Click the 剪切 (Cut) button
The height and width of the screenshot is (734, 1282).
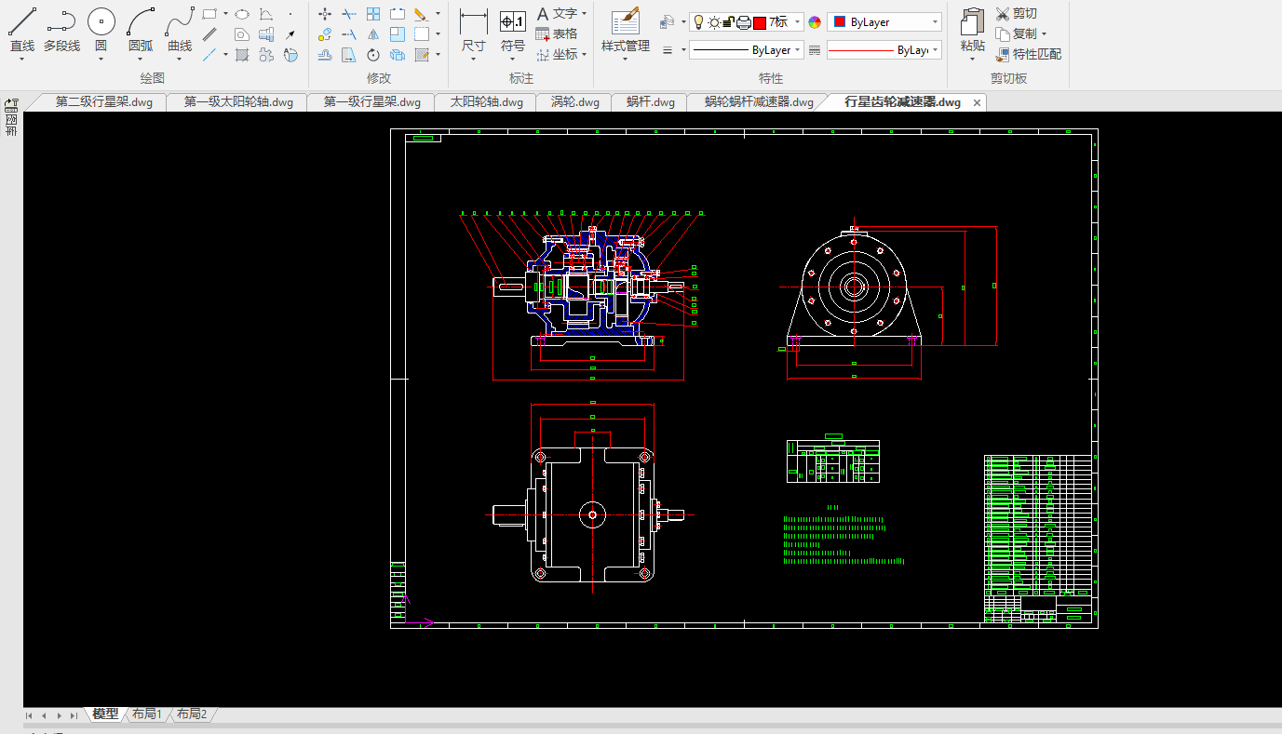[x=1016, y=14]
